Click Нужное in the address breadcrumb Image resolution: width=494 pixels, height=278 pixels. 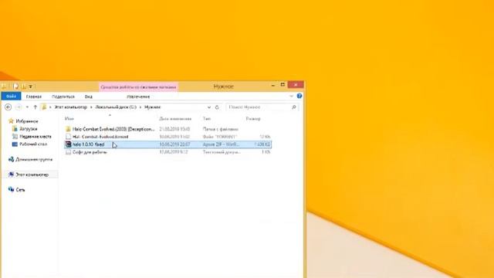(153, 107)
